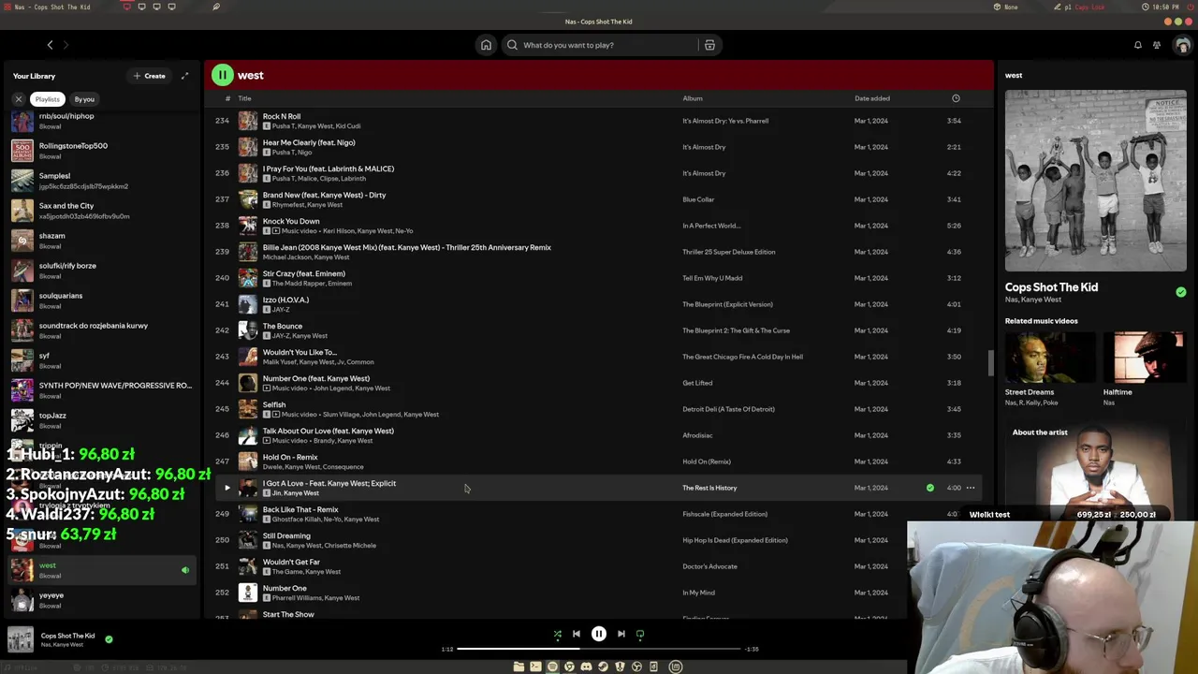Open Discord from taskbar

[x=586, y=667]
